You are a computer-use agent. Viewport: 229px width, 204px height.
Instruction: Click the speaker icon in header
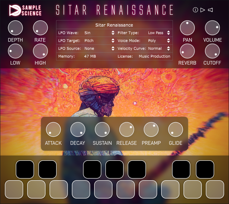(x=210, y=10)
